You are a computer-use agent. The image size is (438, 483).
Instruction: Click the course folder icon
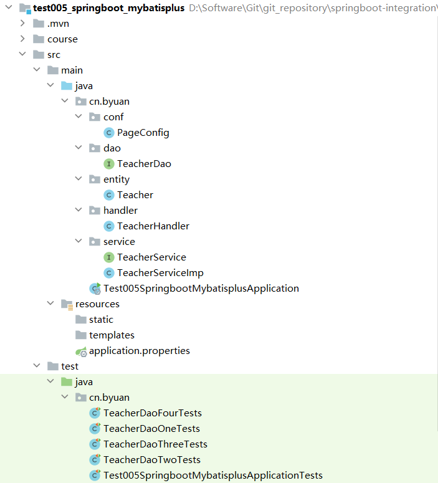point(39,39)
